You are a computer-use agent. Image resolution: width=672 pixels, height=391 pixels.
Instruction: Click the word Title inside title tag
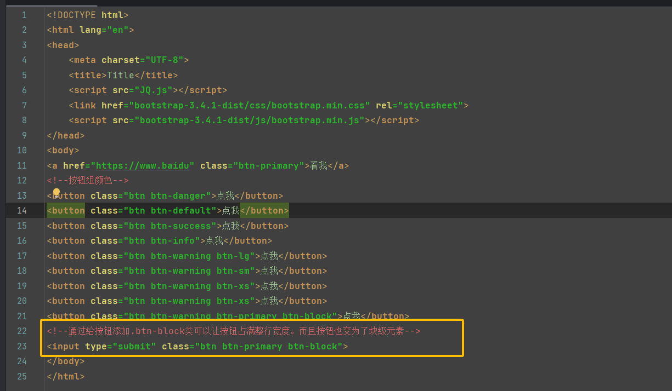[121, 75]
